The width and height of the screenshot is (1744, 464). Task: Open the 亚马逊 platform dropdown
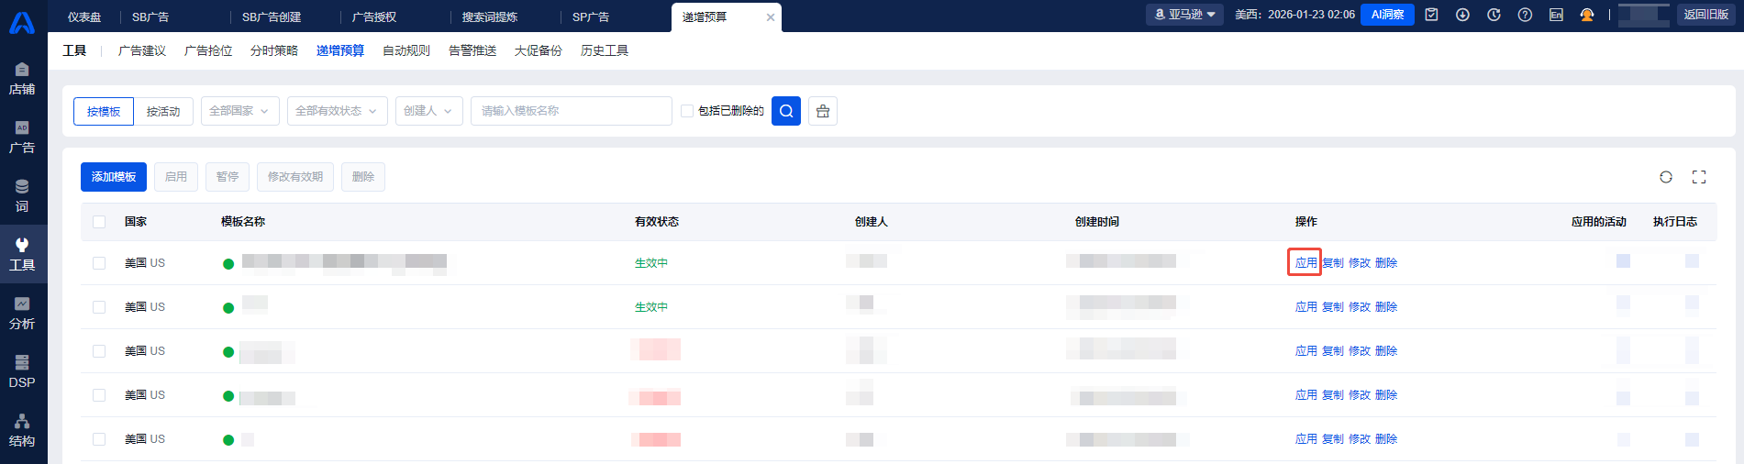point(1184,15)
